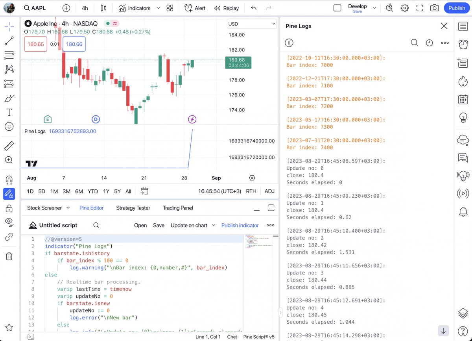Viewport: 472px width, 341px height.
Task: Select the pattern drawing tool
Action: click(x=9, y=69)
